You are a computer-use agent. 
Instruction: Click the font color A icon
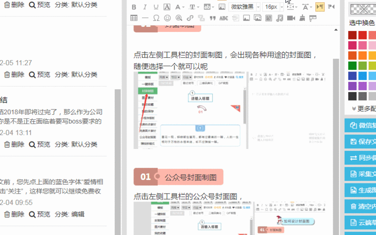click(178, 7)
